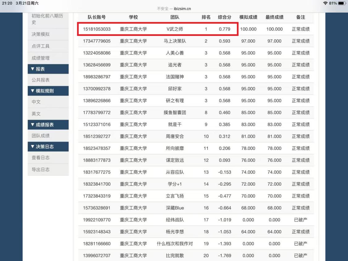The image size is (348, 261).
Task: Collapse the 成绩报表 sidebar section
Action: coord(48,125)
